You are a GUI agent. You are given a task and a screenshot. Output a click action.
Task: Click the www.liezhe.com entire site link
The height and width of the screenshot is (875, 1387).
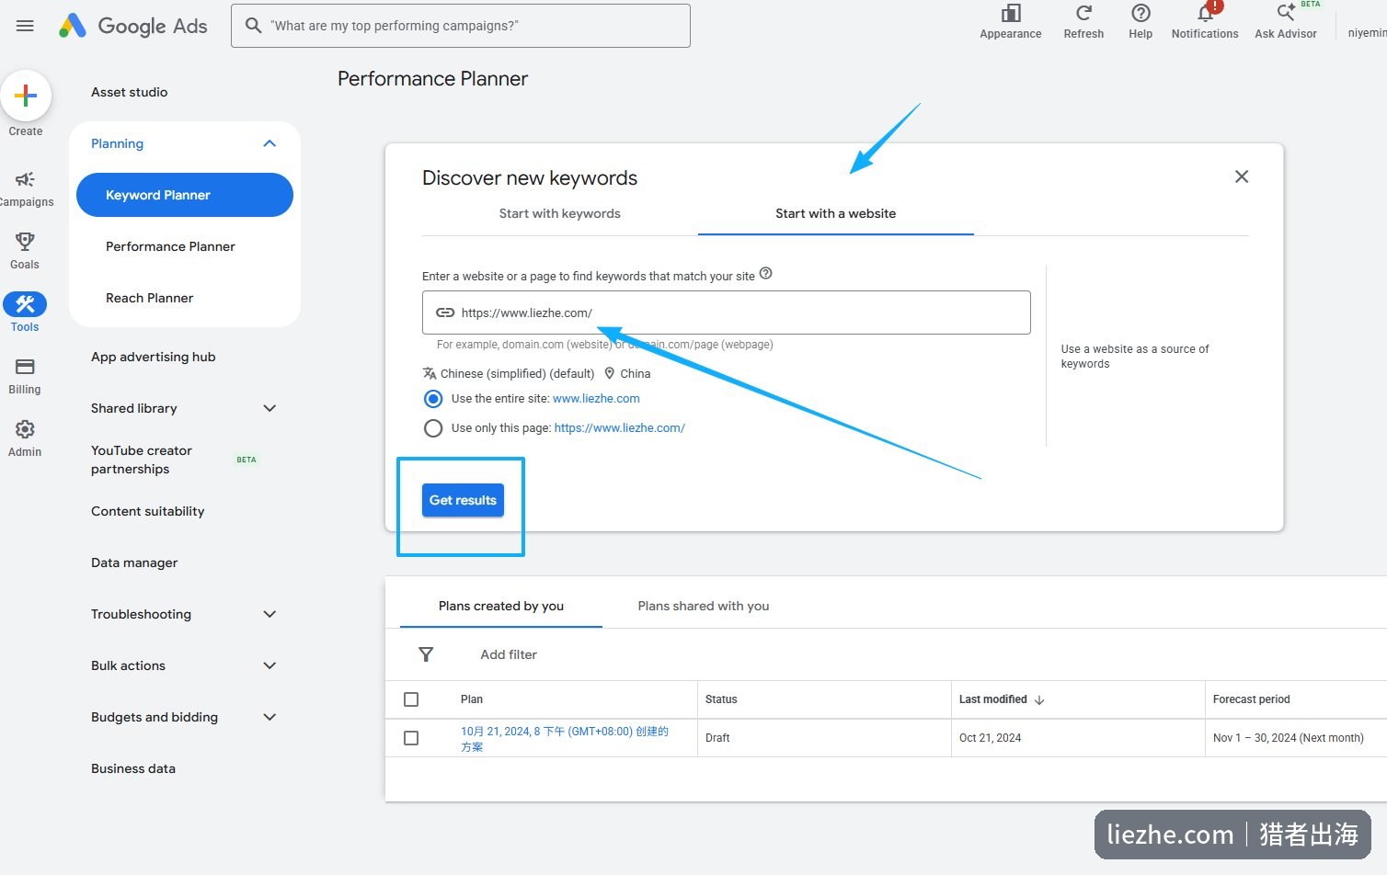596,399
